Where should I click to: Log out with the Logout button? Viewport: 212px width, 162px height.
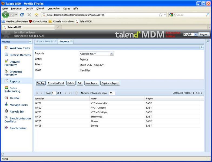pyautogui.click(x=204, y=35)
